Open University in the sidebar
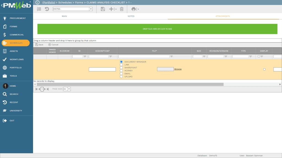The image size is (282, 158). click(16, 111)
